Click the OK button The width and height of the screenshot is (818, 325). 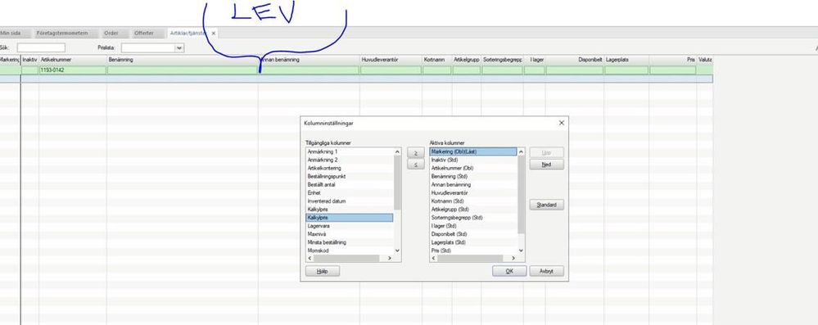pyautogui.click(x=509, y=271)
